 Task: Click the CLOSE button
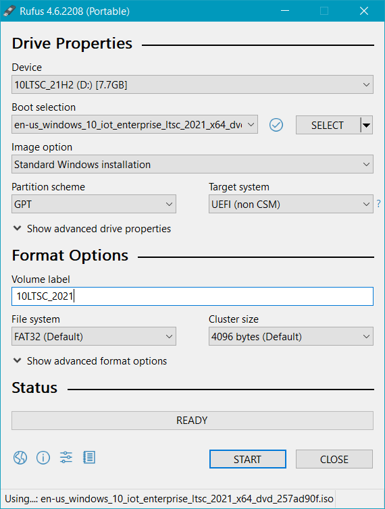pos(334,459)
